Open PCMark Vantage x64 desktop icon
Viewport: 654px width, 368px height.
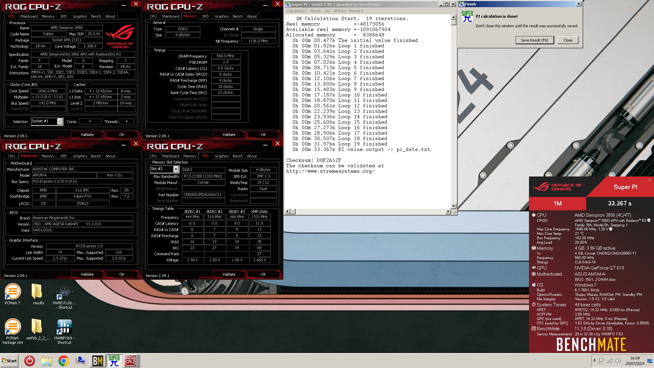point(13,331)
